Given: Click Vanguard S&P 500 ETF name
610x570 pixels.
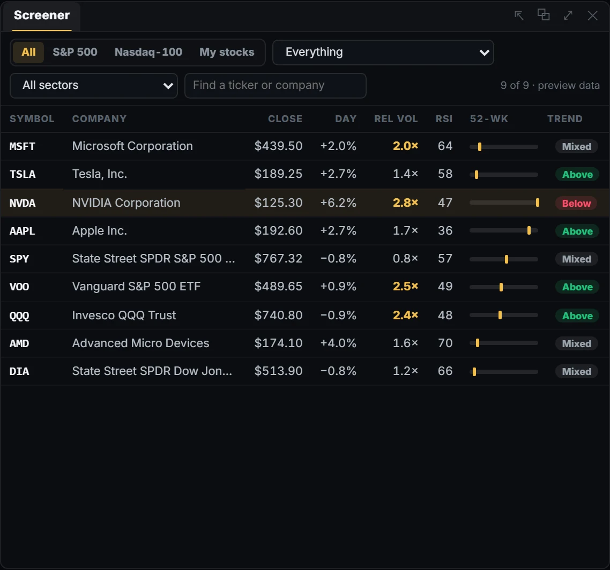Looking at the screenshot, I should click(x=136, y=287).
